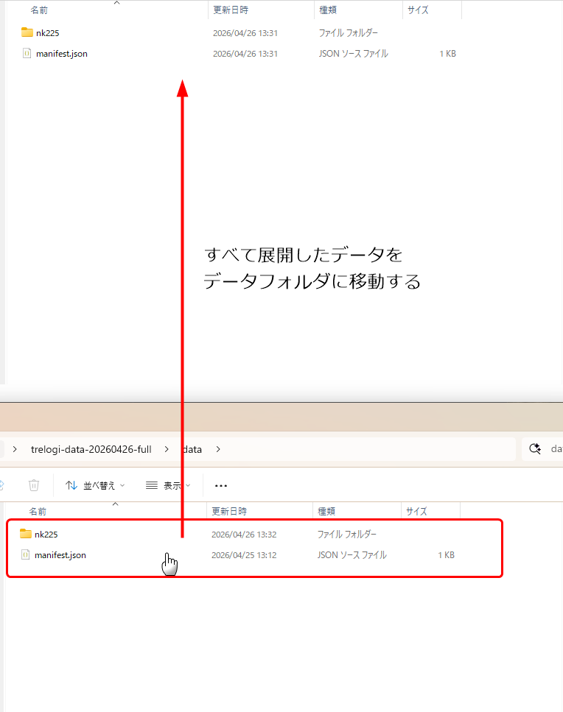Sort upper window by 種類 column
The image size is (563, 712).
328,10
